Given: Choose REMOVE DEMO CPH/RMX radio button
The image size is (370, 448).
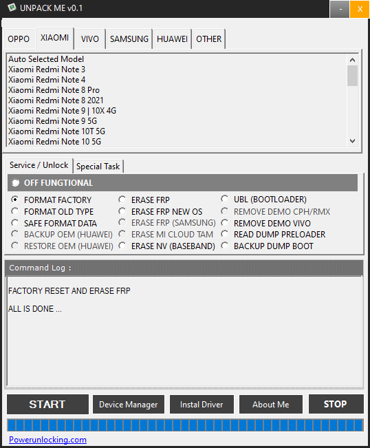Looking at the screenshot, I should [x=225, y=211].
